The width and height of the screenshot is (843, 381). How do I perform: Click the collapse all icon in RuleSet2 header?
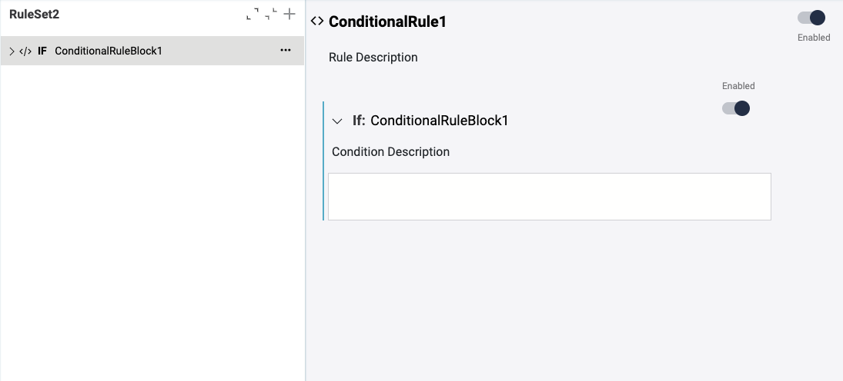click(270, 14)
